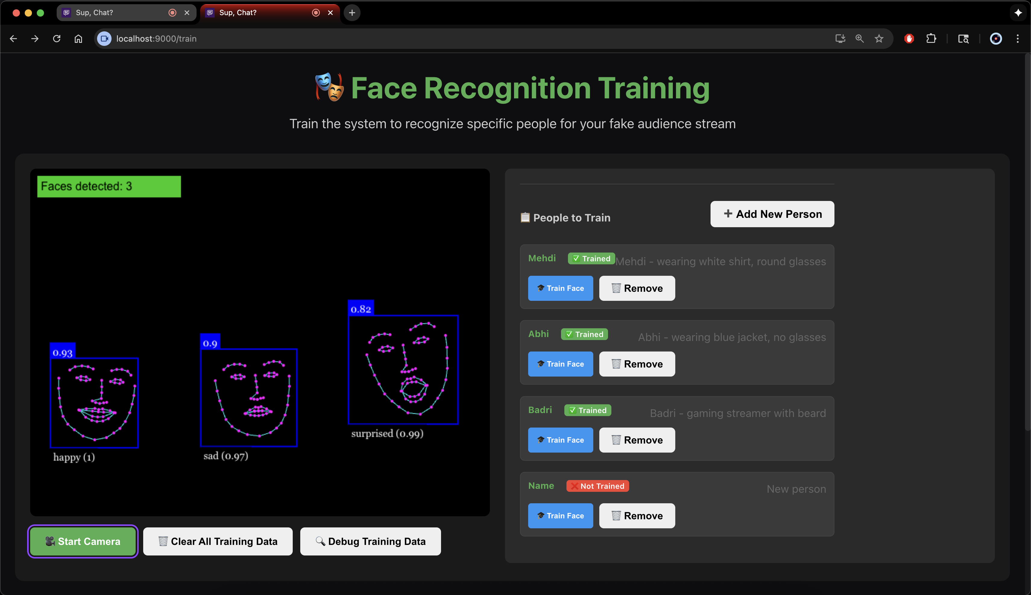This screenshot has width=1031, height=595.
Task: Open the extensions puzzle icon
Action: (931, 38)
